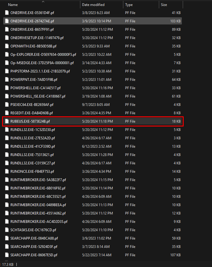Viewport: 212px width, 267px height.
Task: Click RUNTIMEBROKER.EXE-5A3B22F7.pf file icon
Action: 7,180
